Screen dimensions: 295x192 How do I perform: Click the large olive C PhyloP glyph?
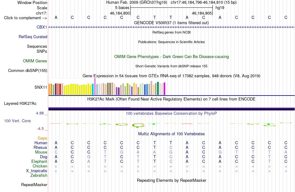coord(138,125)
